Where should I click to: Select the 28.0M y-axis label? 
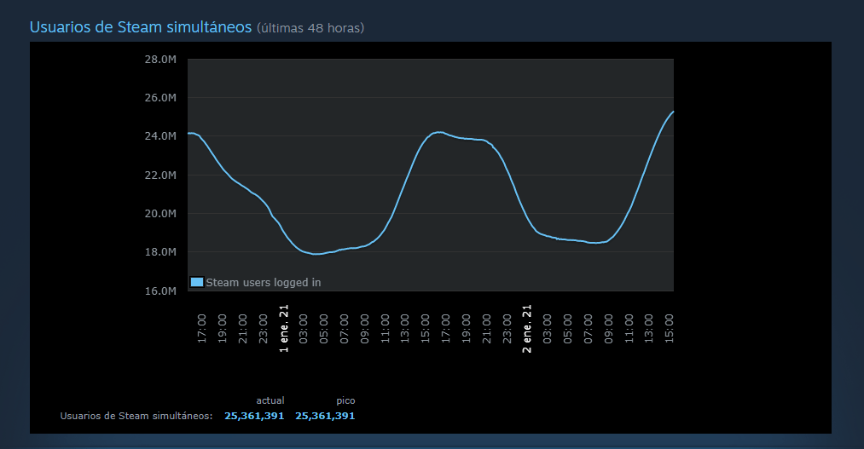[x=160, y=60]
